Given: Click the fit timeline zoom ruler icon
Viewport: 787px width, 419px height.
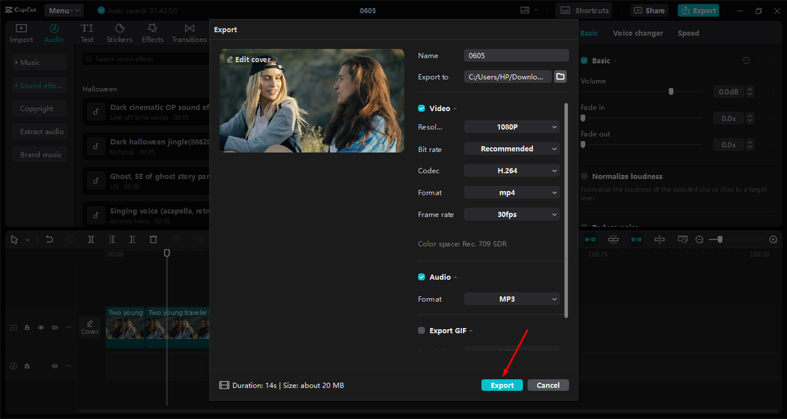Looking at the screenshot, I should tap(682, 240).
